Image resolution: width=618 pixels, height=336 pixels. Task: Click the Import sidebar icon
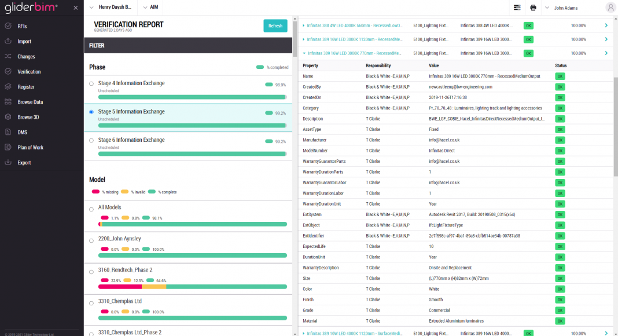click(x=8, y=41)
